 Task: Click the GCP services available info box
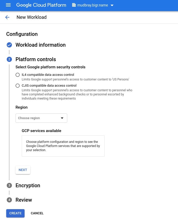click(63, 146)
